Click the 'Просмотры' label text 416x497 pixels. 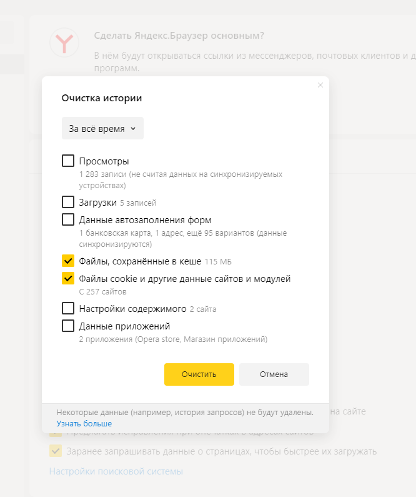[x=104, y=161]
